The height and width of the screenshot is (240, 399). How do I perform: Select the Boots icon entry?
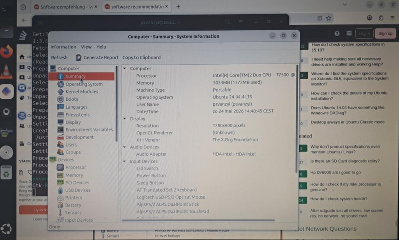click(x=60, y=99)
